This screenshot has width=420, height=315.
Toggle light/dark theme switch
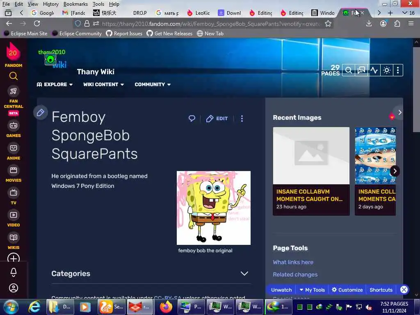pyautogui.click(x=386, y=70)
